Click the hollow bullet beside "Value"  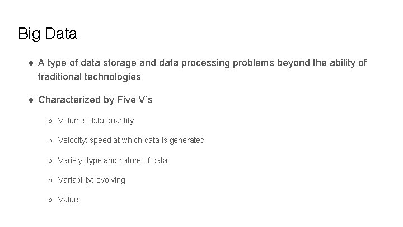[50, 200]
